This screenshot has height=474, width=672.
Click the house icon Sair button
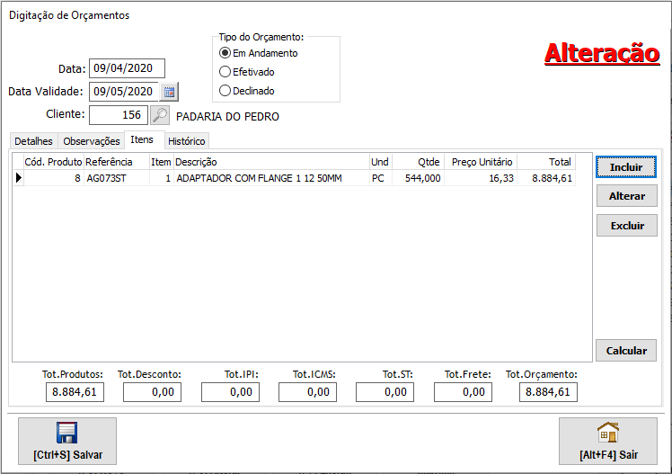607,441
